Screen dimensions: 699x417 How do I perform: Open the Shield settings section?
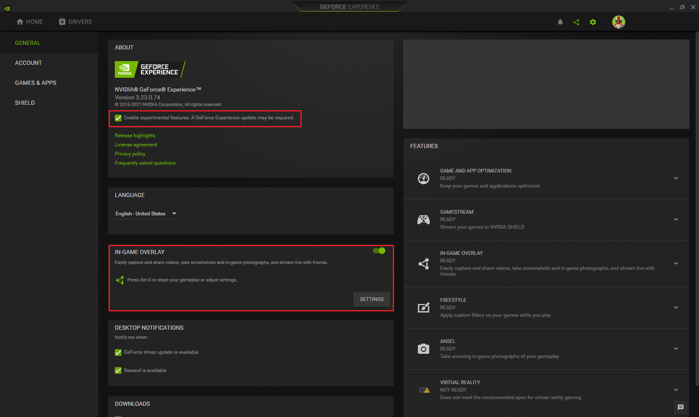tap(25, 103)
